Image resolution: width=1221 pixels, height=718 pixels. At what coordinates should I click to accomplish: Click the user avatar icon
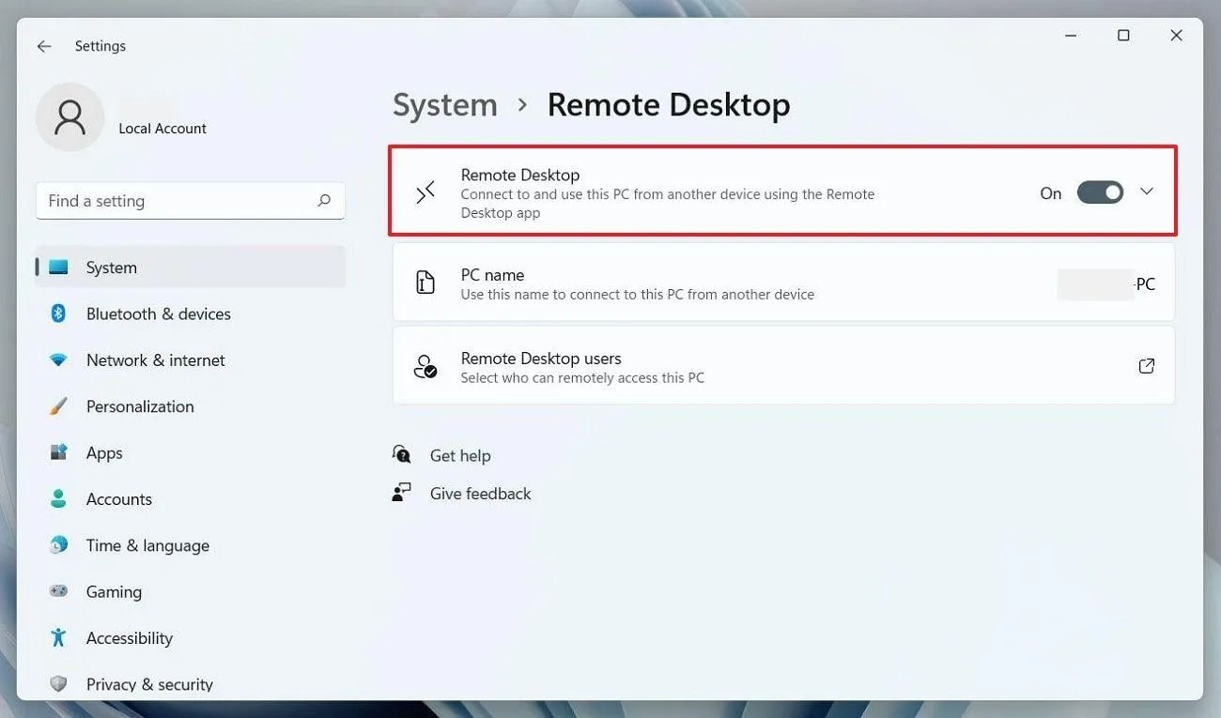[x=70, y=117]
